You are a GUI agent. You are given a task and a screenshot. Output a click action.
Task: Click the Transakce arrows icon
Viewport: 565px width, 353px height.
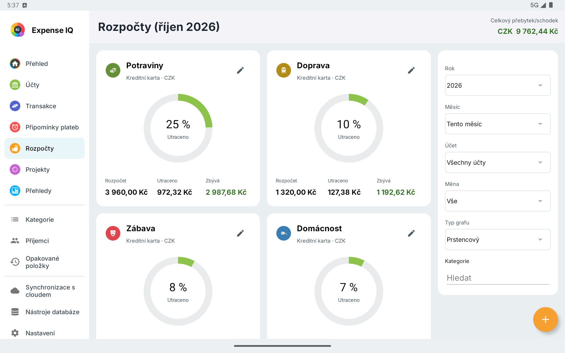point(15,106)
